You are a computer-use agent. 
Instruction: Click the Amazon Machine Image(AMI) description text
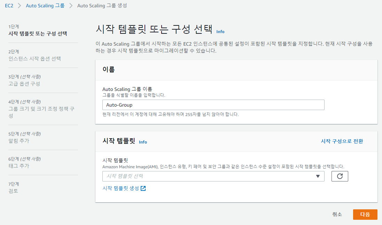(223, 167)
